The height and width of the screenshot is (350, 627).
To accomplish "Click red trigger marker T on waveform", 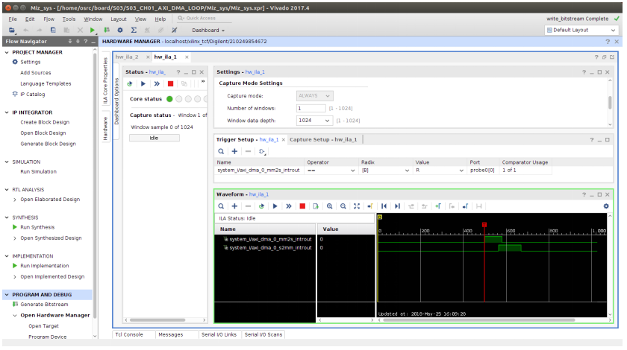I will (x=484, y=225).
